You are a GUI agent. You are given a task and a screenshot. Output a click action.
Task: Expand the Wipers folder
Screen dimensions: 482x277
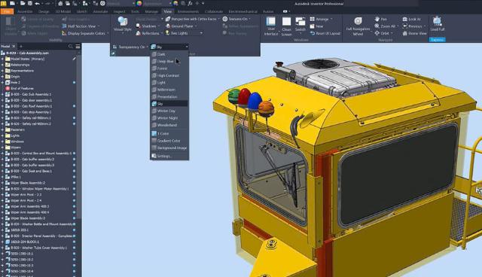point(2,148)
